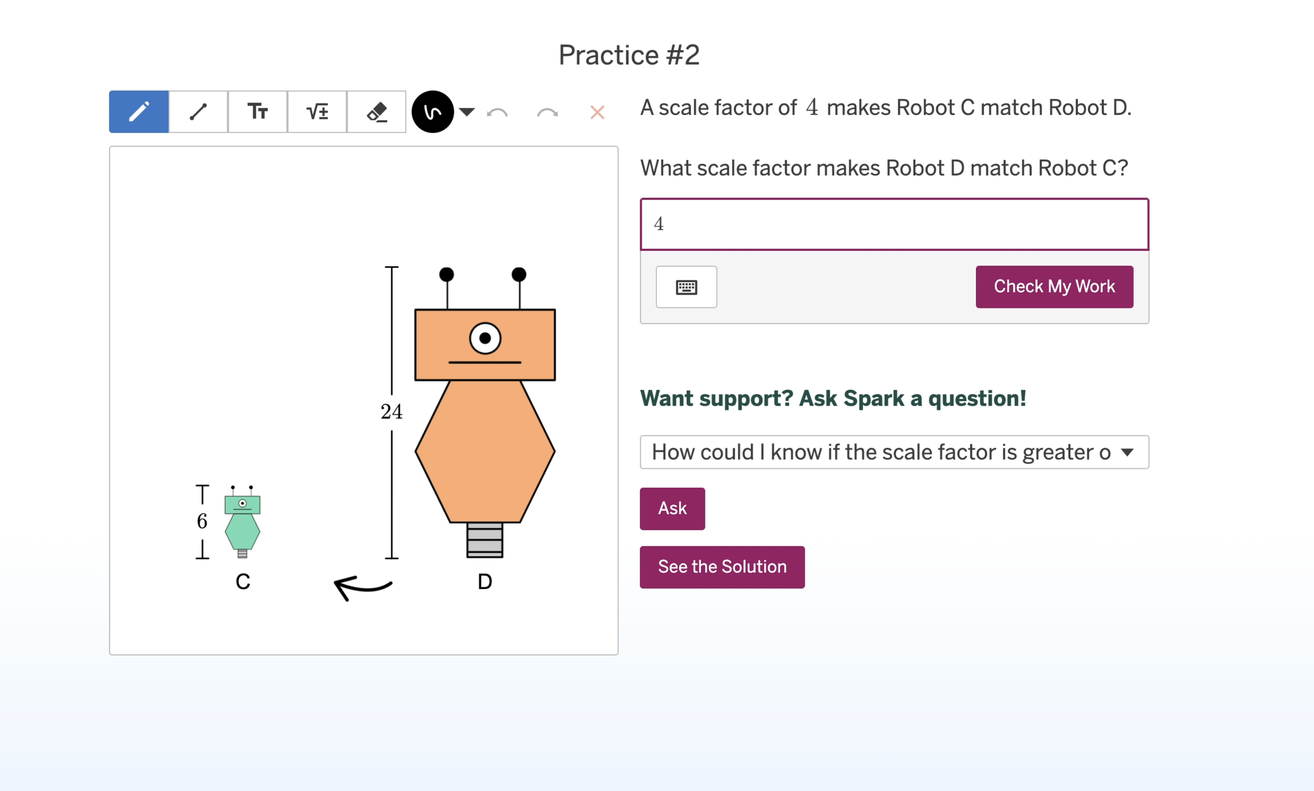Viewport: 1314px width, 791px height.
Task: Click the hand-drawn arrow on canvas
Action: point(363,588)
